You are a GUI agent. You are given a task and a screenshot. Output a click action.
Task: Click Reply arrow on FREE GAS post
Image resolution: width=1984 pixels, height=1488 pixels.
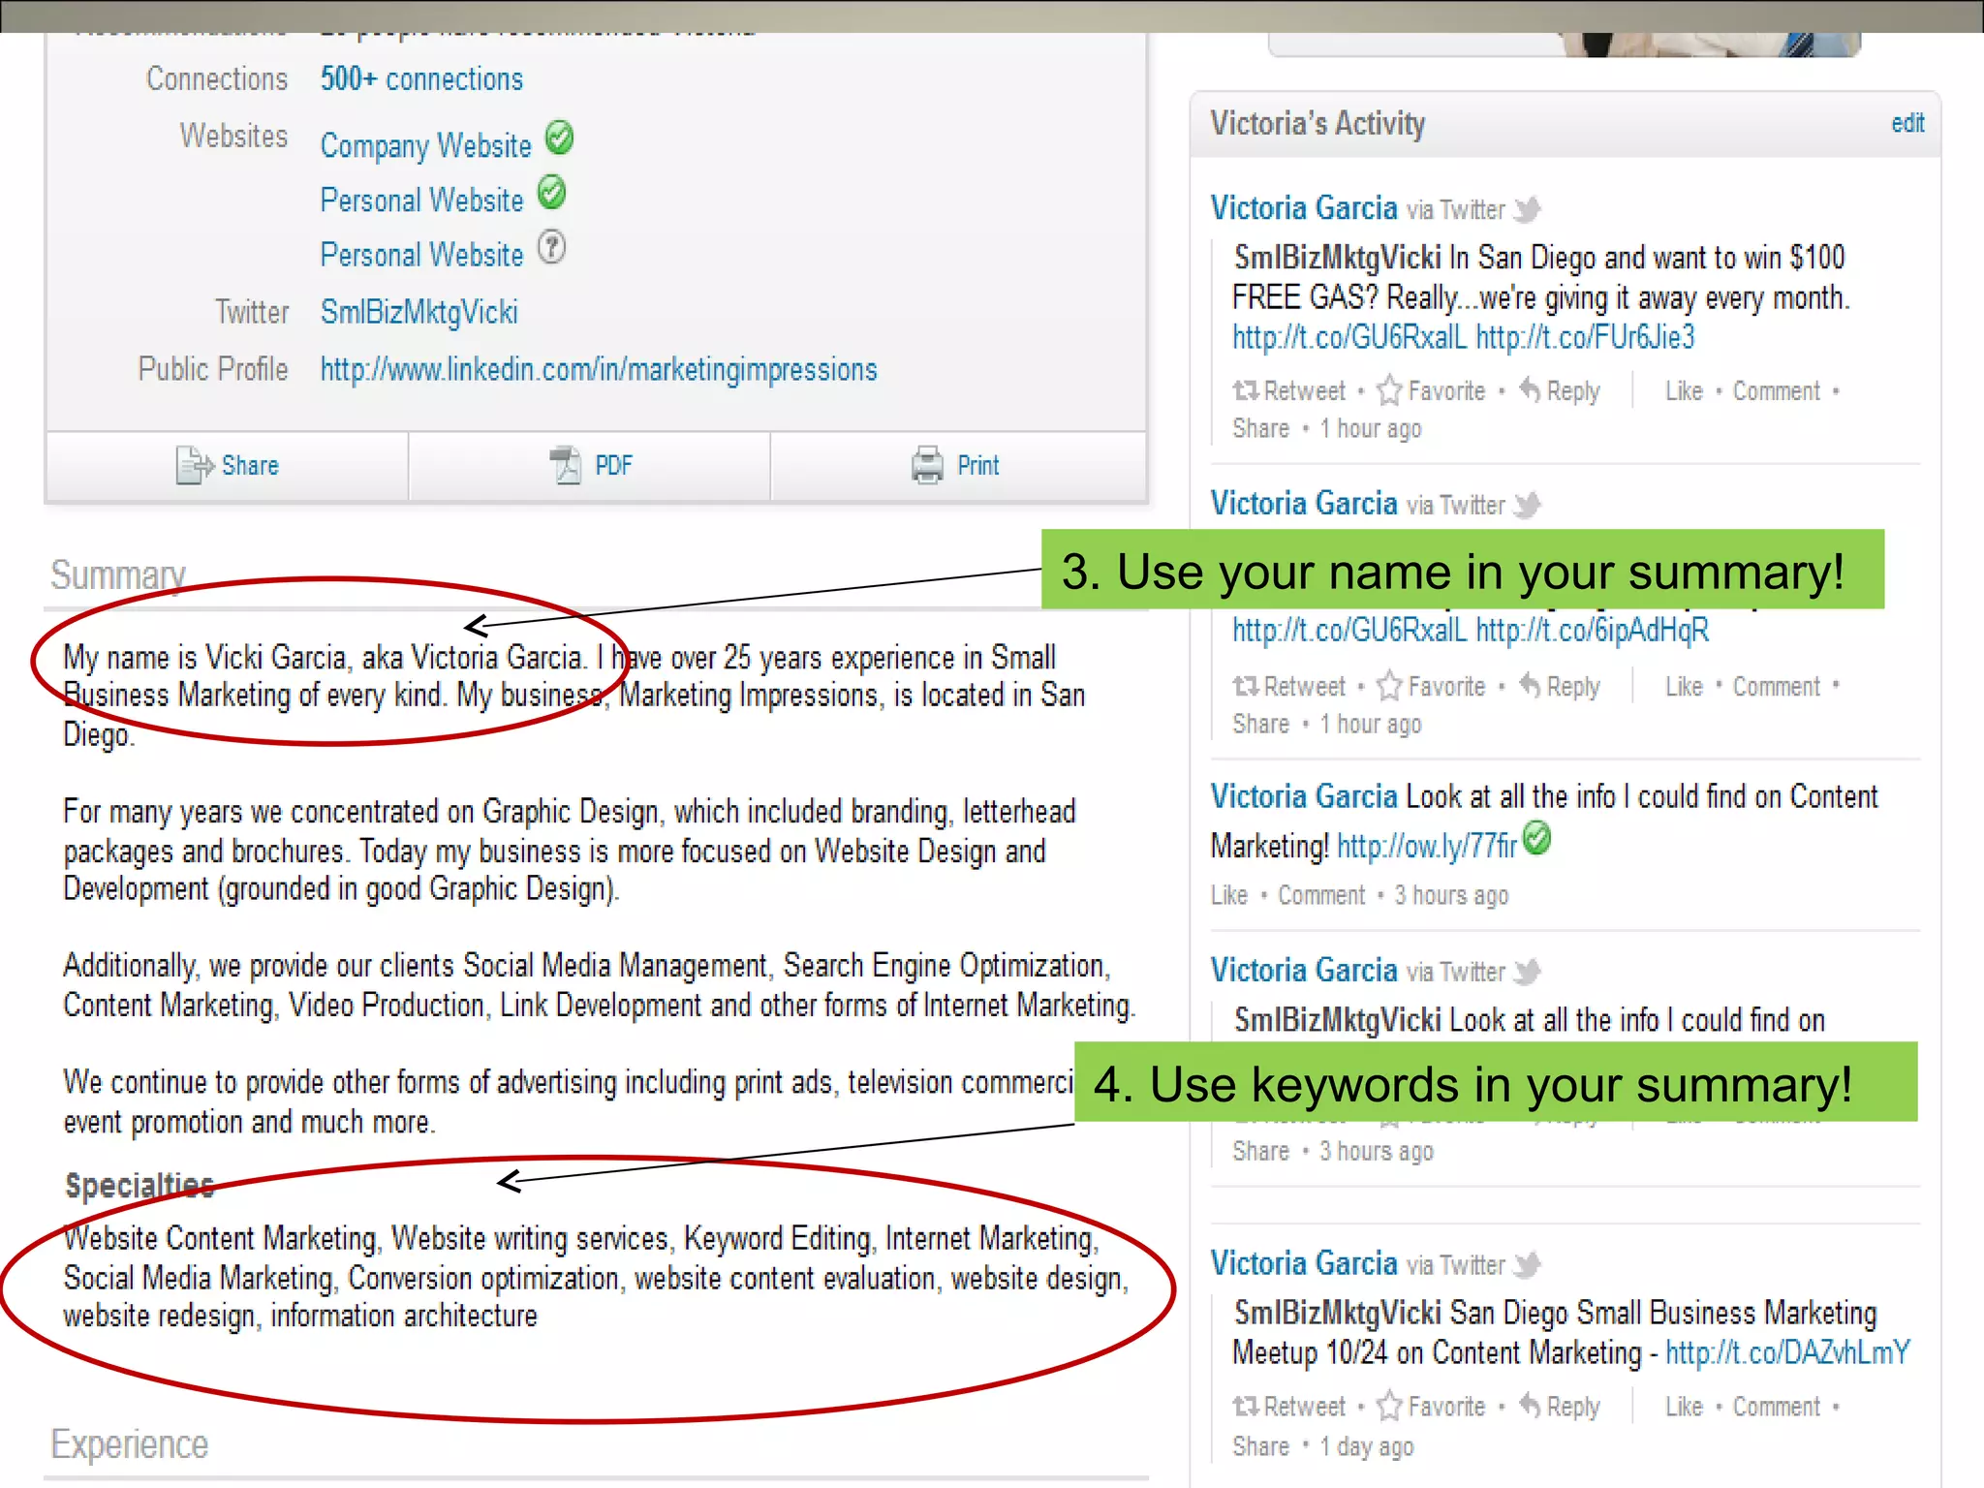pos(1530,389)
